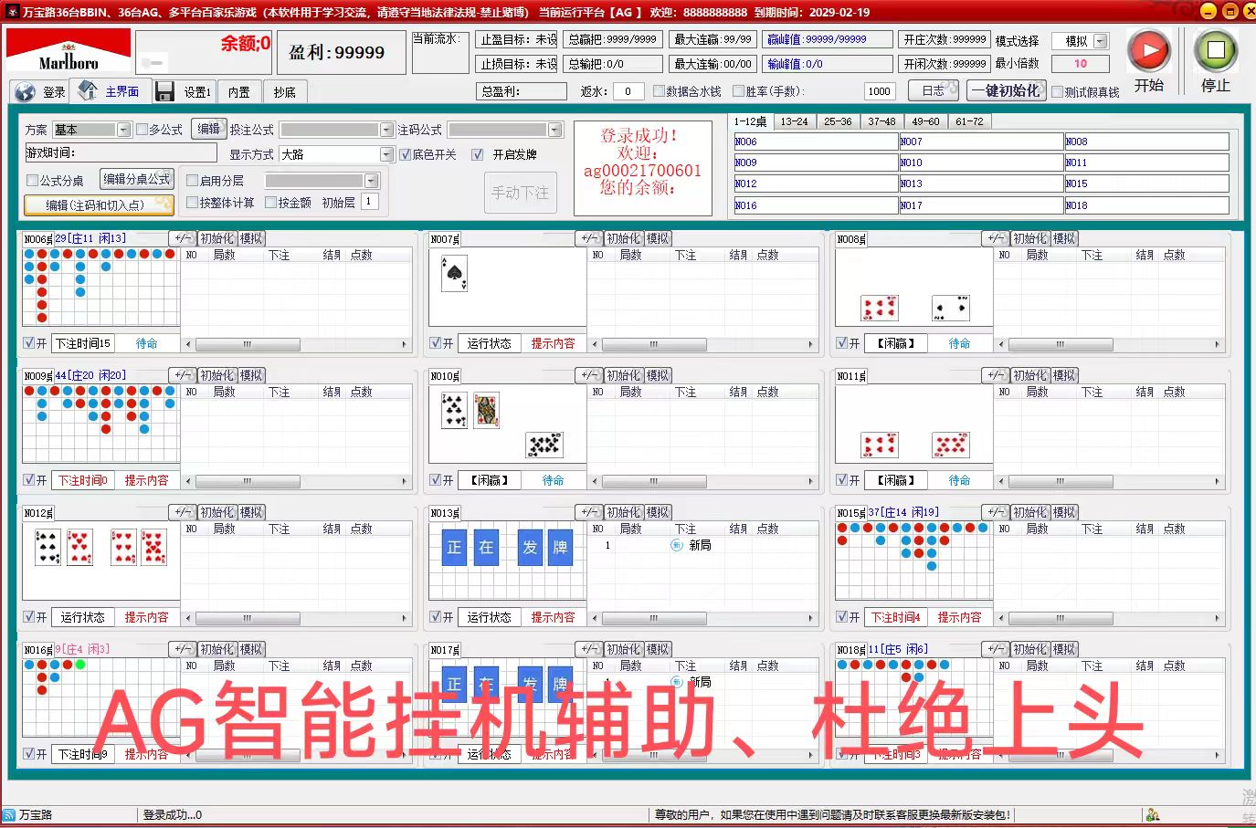The image size is (1256, 828).
Task: Click the 编辑分桌公式 button
Action: pos(137,179)
